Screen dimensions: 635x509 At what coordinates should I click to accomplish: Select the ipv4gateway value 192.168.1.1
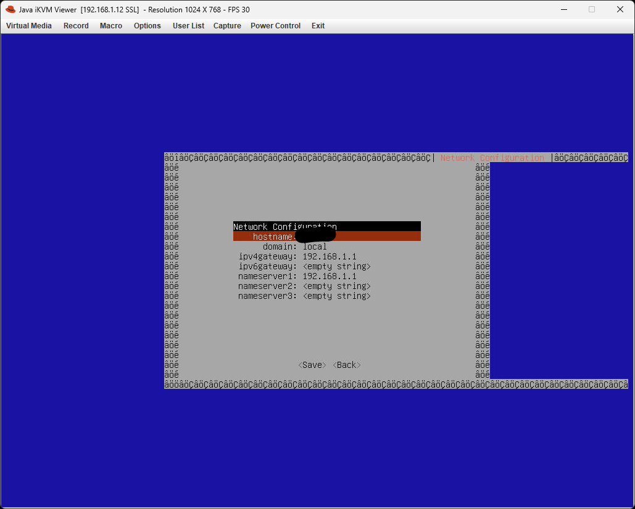(x=330, y=256)
